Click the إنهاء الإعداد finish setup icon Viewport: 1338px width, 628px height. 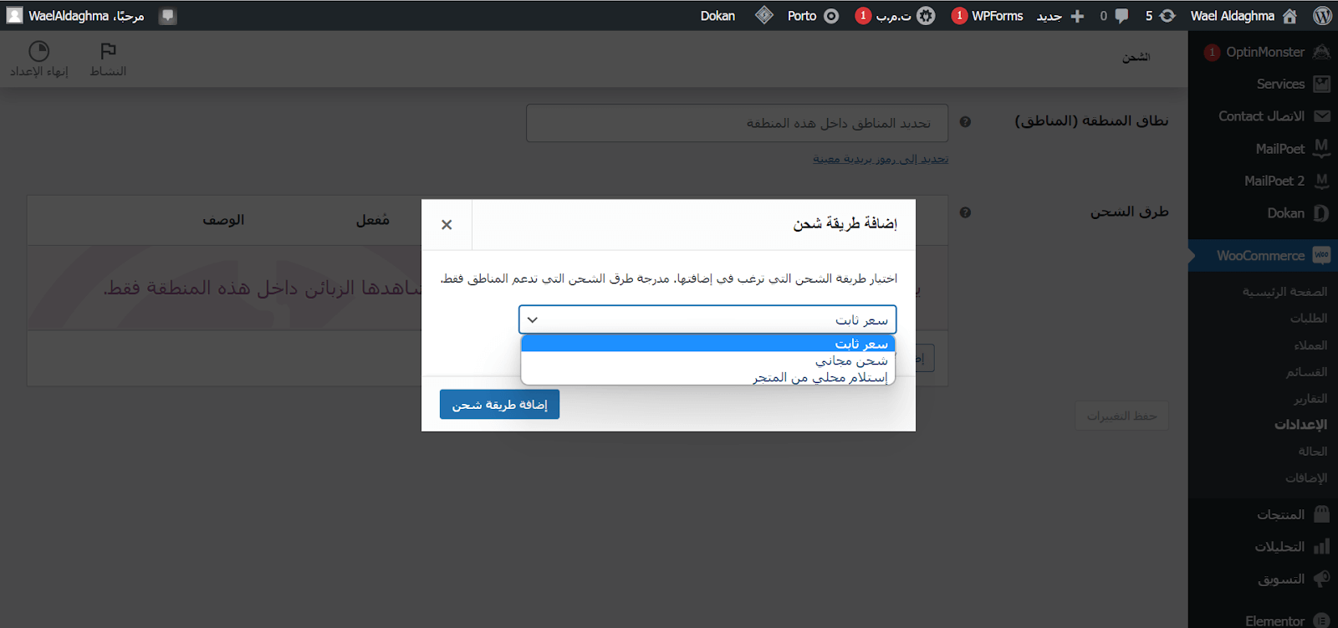click(39, 51)
